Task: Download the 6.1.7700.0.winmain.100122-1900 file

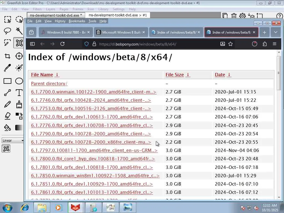Action: (x=94, y=92)
